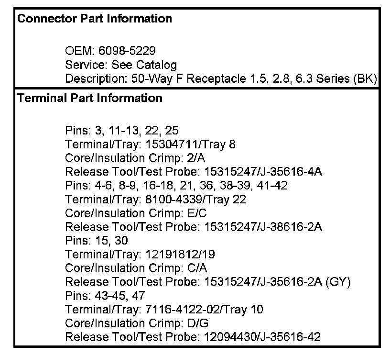Image resolution: width=390 pixels, height=356 pixels.
Task: Click the Test Probe J-35616-4A line
Action: pyautogui.click(x=194, y=171)
